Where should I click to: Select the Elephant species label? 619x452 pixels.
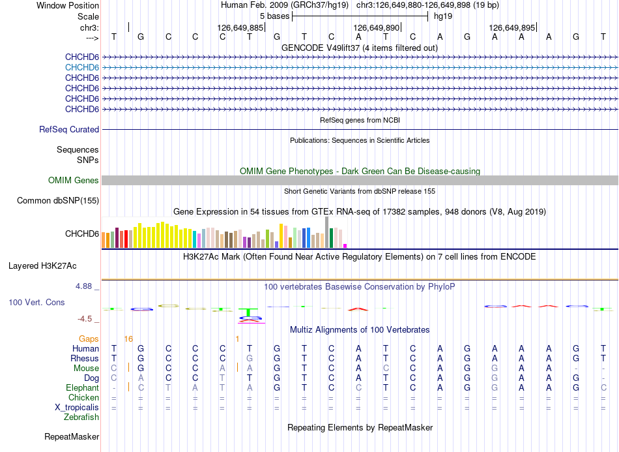point(82,388)
